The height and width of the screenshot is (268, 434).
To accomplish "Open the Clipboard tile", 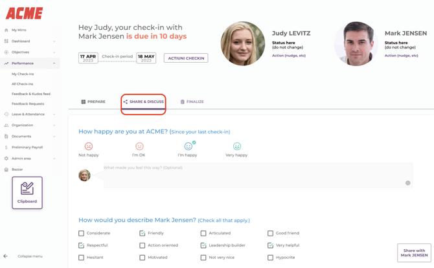I will pyautogui.click(x=27, y=193).
